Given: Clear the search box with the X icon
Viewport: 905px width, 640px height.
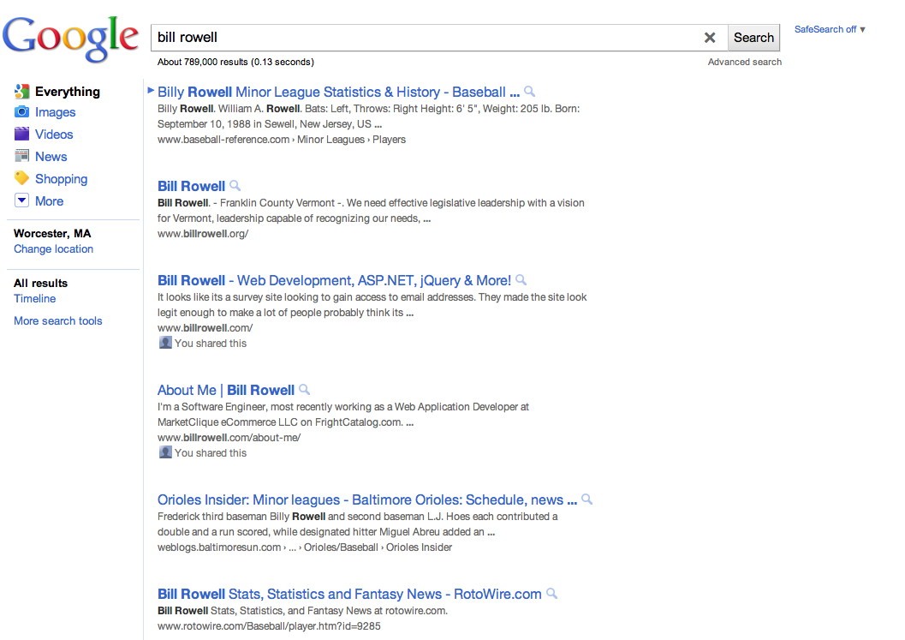Looking at the screenshot, I should (710, 38).
